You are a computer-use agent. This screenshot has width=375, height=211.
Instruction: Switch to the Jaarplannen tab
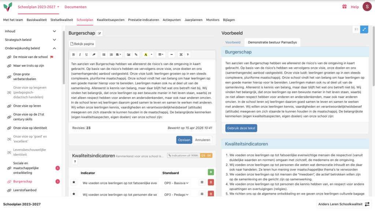[193, 20]
